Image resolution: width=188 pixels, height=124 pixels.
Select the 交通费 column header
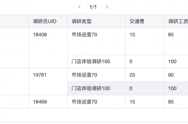pos(137,22)
